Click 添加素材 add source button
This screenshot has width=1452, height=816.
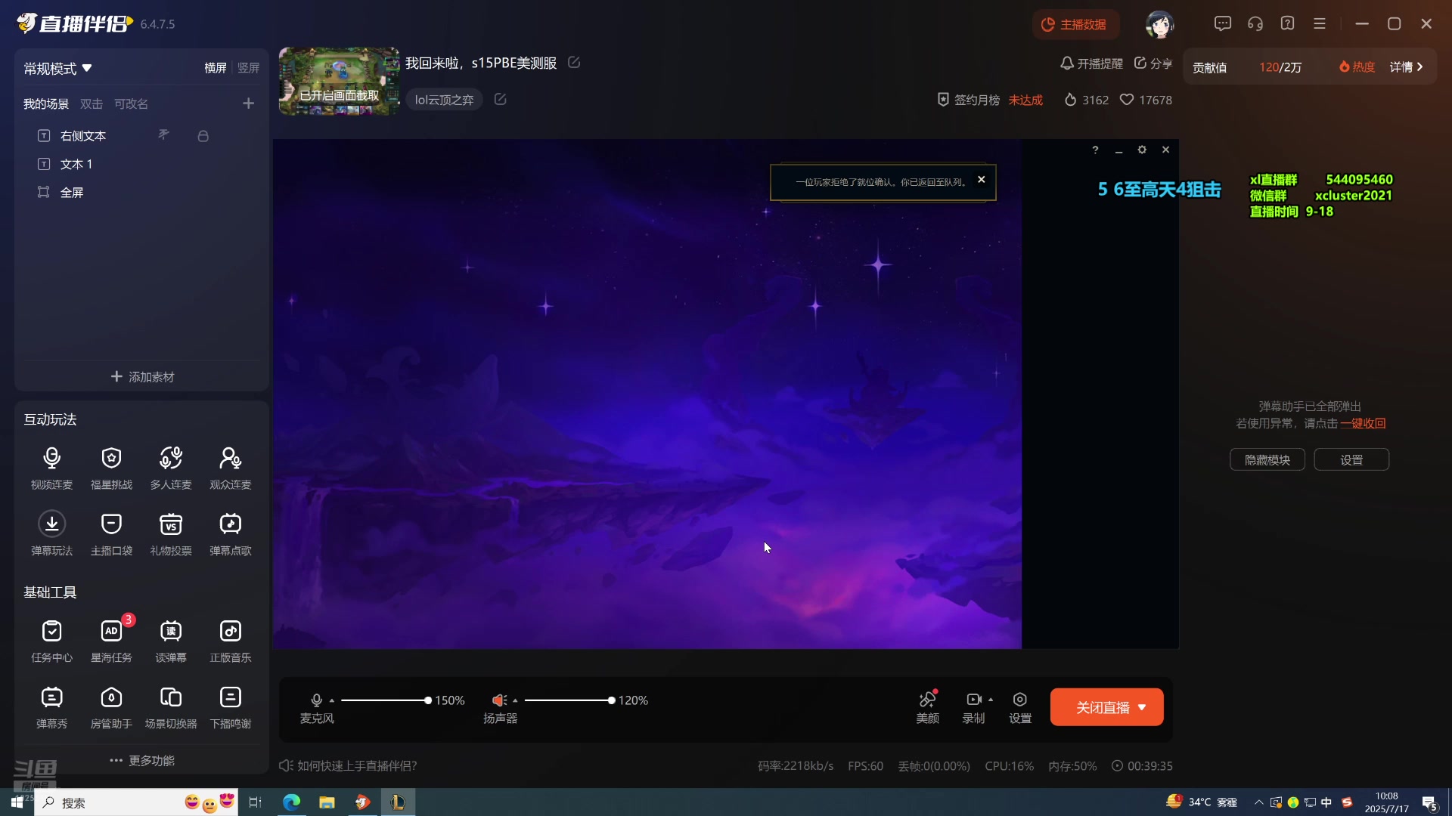click(x=142, y=376)
